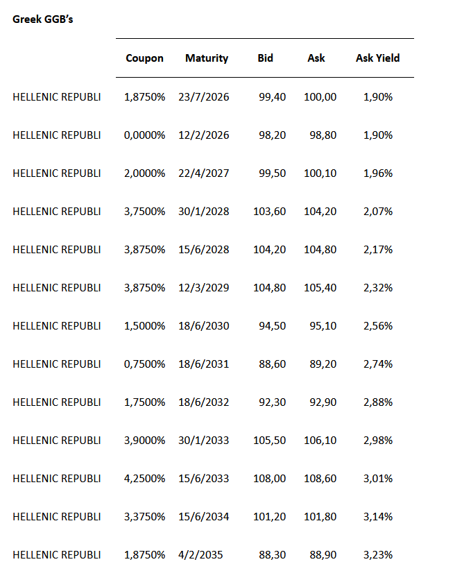
Task: Click the 2,17% ask yield value
Action: coord(378,250)
